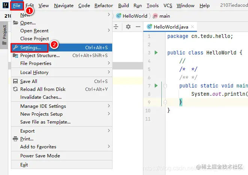Click the Print printer icon
Screen dimensions: 248x175
tap(15, 139)
